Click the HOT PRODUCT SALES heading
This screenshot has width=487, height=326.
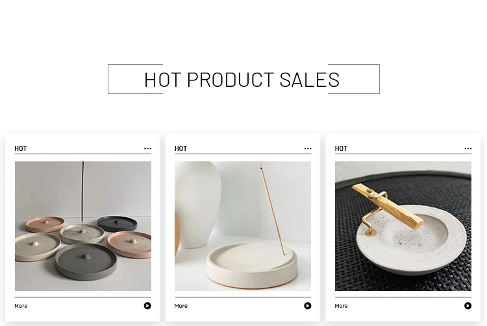click(x=242, y=80)
